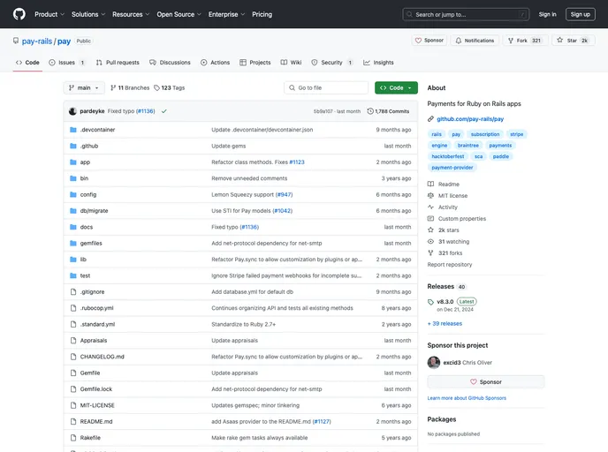Click the hacktoberfest topic tag
This screenshot has height=452, width=608.
tap(448, 156)
